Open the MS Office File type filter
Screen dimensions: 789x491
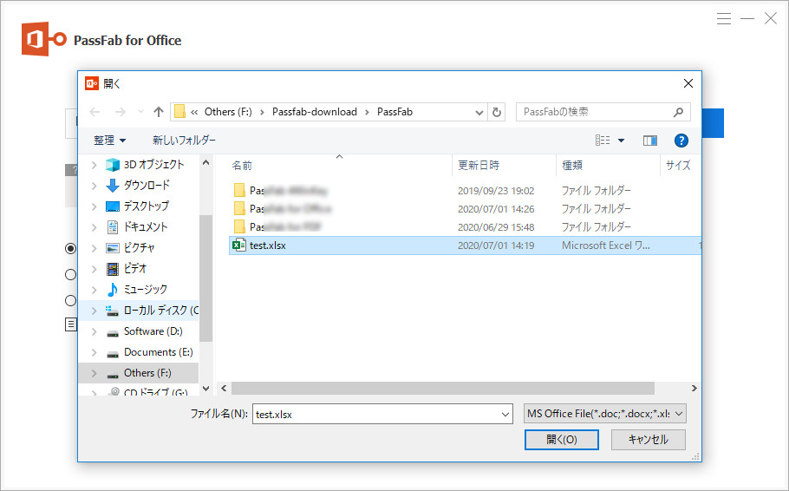(605, 414)
